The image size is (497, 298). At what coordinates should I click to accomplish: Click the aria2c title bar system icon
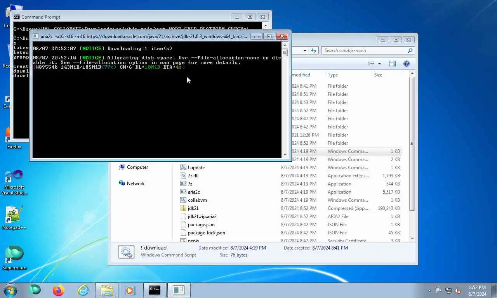pyautogui.click(x=36, y=36)
